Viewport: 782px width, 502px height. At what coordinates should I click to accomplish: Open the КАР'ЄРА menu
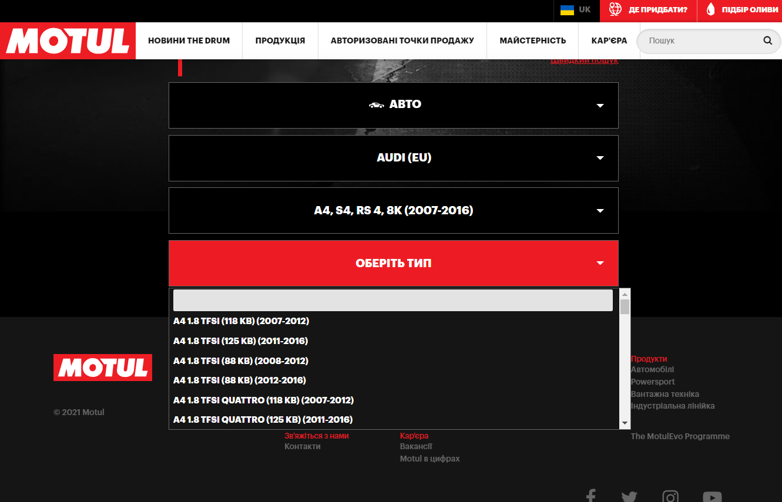coord(609,41)
